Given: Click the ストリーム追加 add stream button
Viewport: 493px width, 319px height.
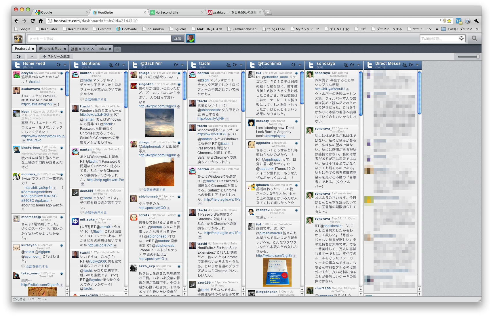Looking at the screenshot, I should 56,56.
